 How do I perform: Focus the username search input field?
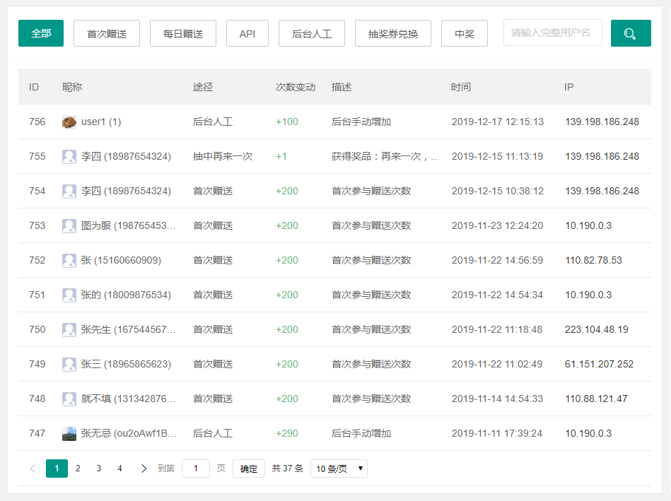(552, 33)
